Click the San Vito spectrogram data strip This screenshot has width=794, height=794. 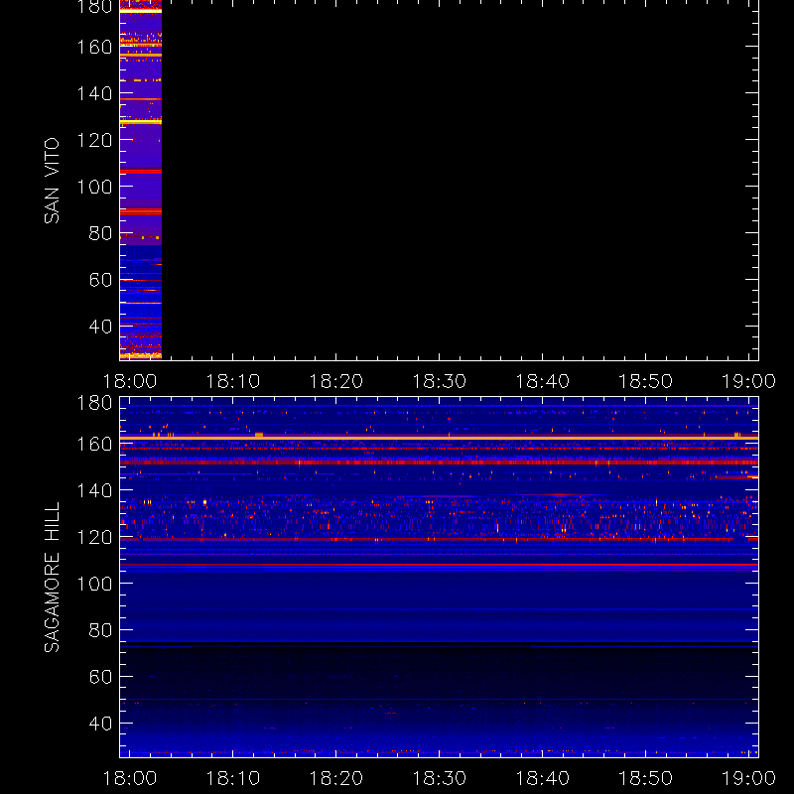[x=141, y=180]
